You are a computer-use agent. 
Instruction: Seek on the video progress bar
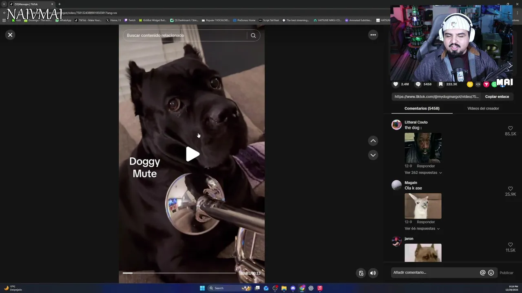tap(179, 273)
